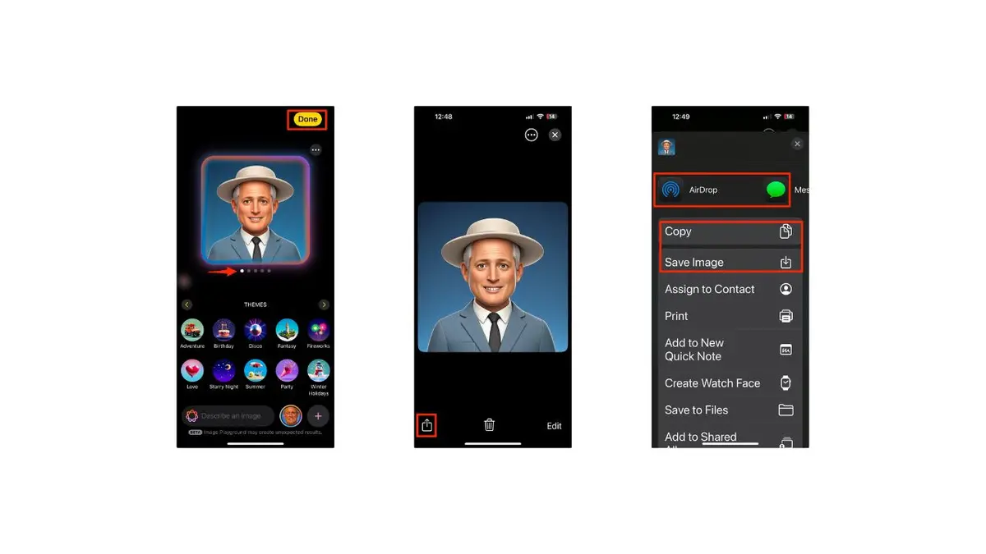Share via the green Messages icon
Image resolution: width=986 pixels, height=554 pixels.
coord(776,190)
